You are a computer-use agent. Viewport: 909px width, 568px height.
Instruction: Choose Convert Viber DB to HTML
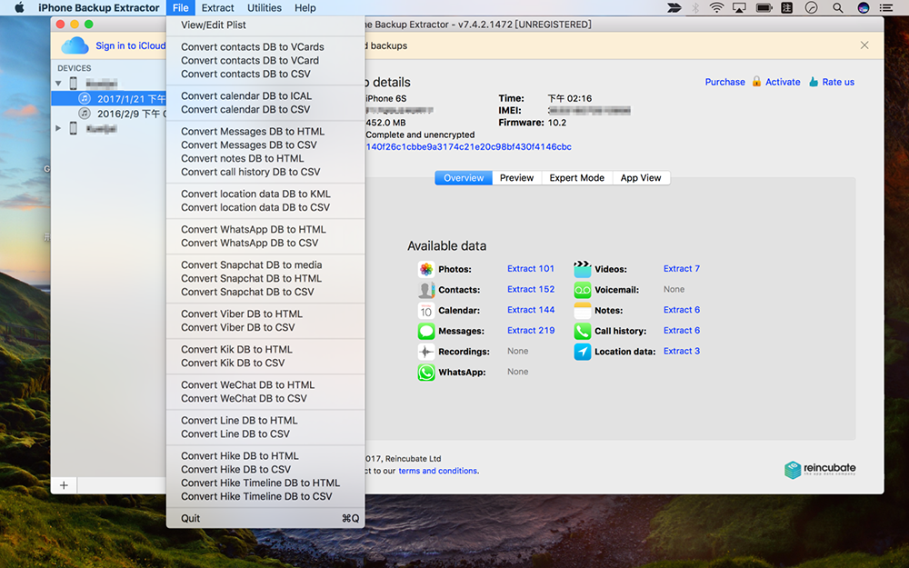(265, 314)
